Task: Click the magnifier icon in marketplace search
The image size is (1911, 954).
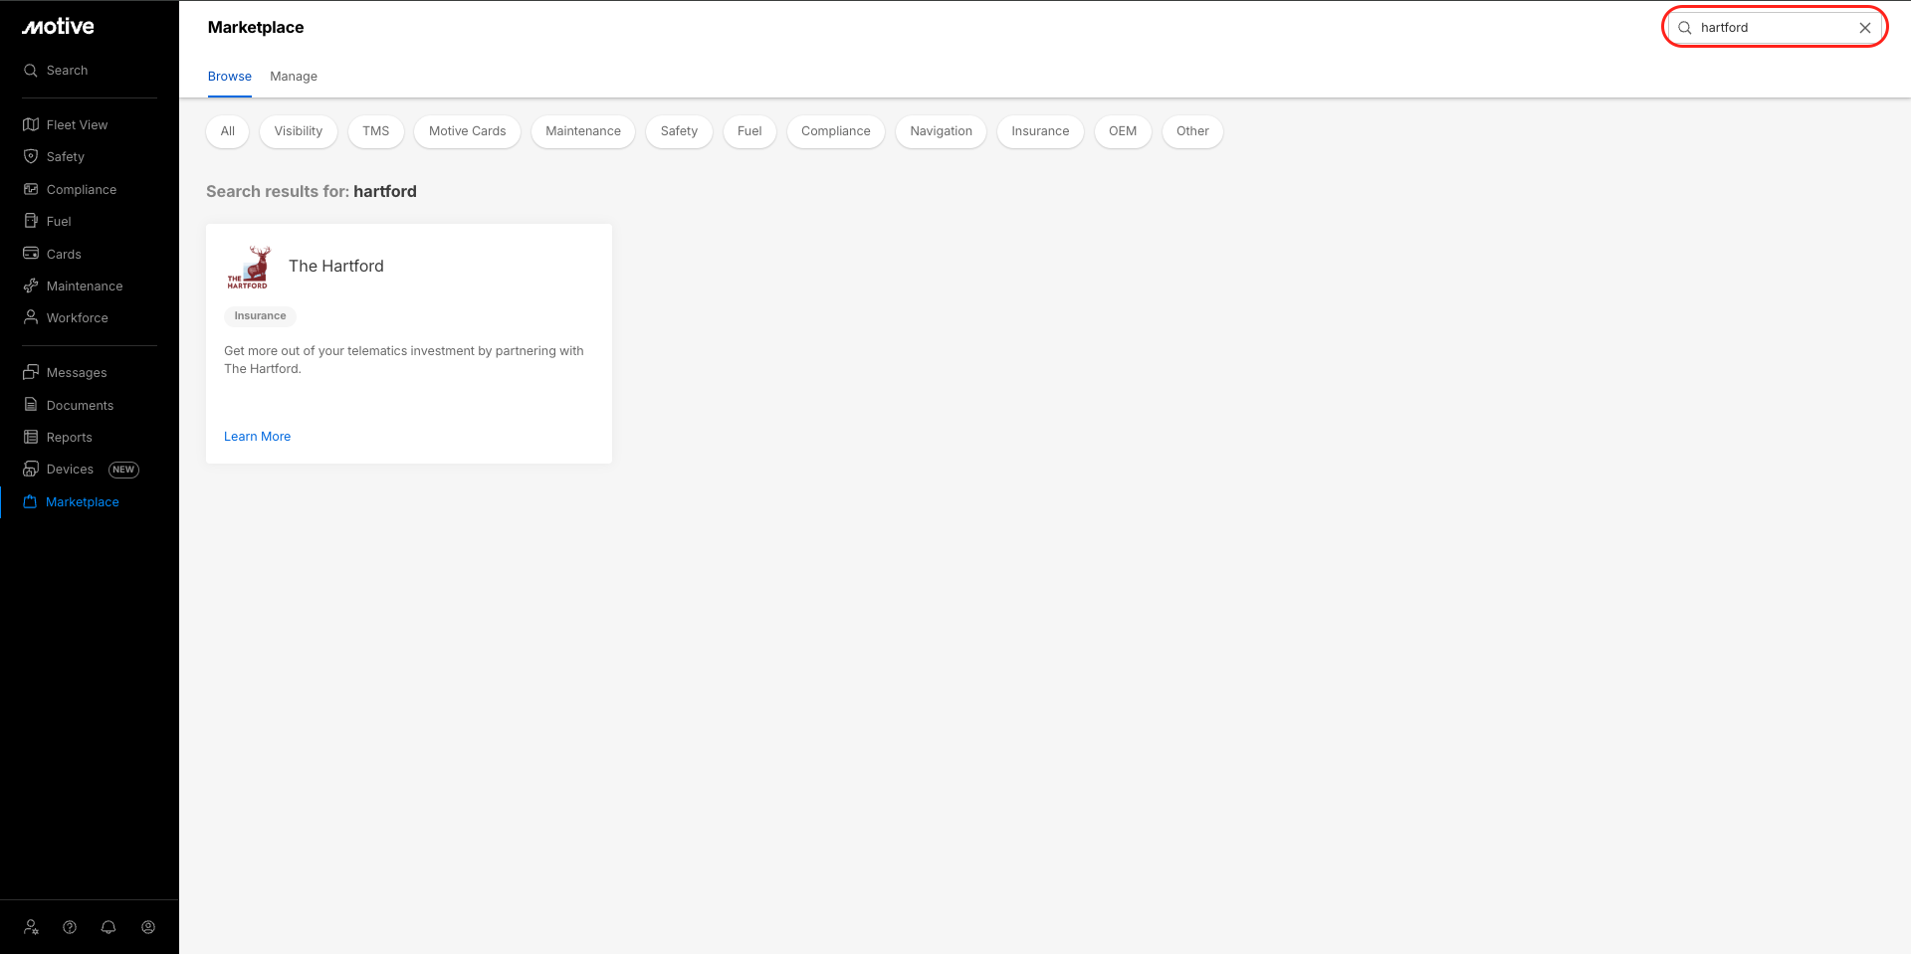Action: (1685, 28)
